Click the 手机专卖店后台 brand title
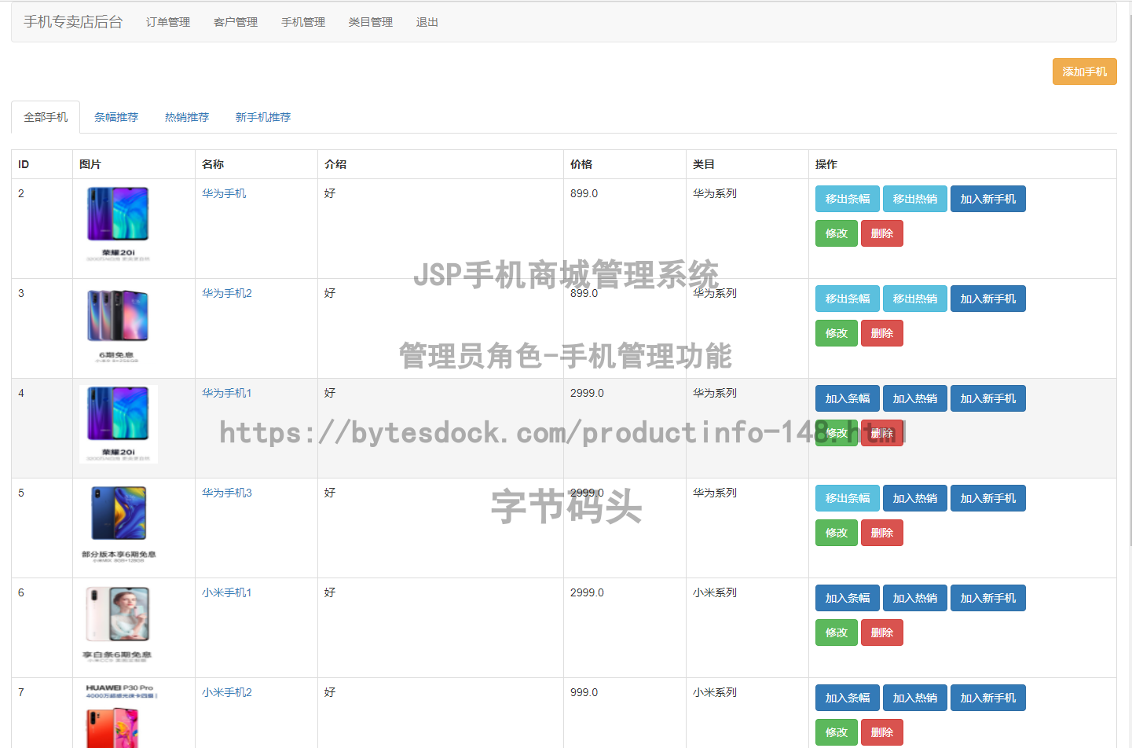The image size is (1132, 748). [73, 22]
